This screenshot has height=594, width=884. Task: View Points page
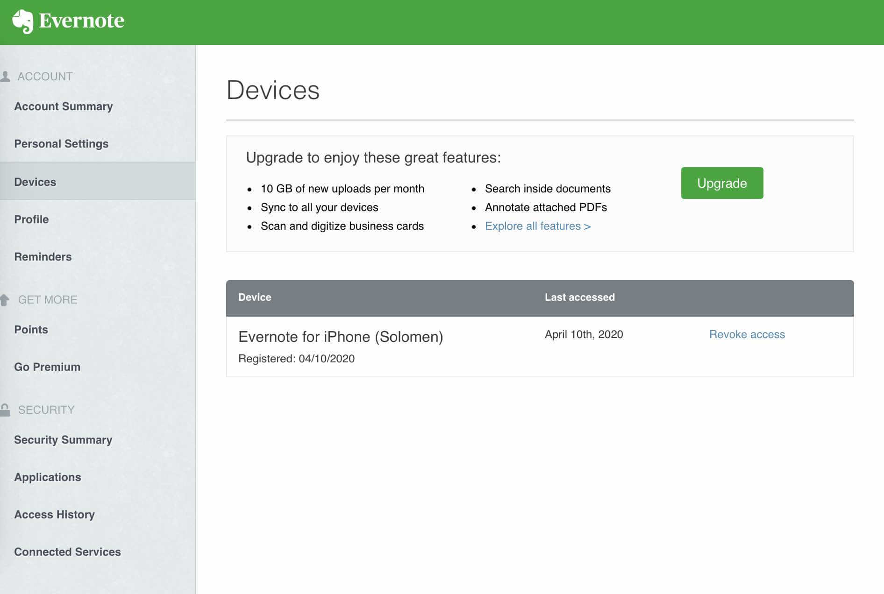[x=31, y=330]
